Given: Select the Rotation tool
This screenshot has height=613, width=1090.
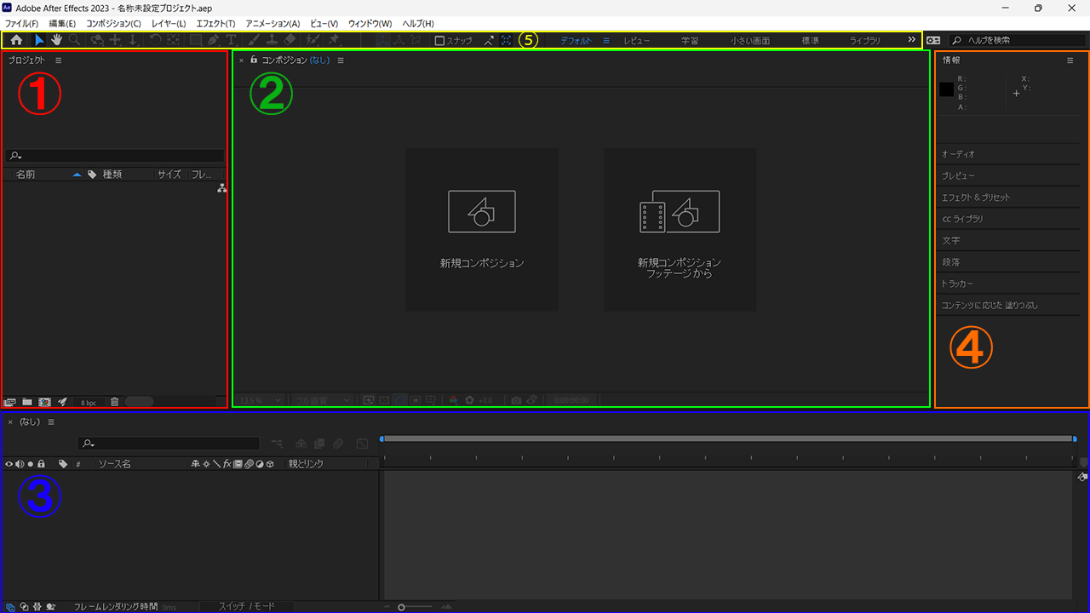Looking at the screenshot, I should tap(156, 40).
